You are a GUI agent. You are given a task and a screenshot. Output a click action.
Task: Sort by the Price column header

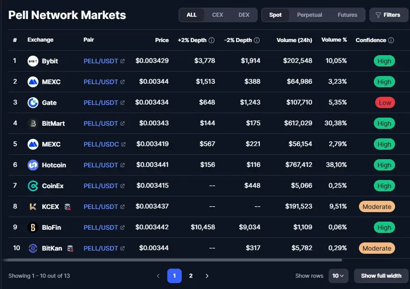tap(162, 40)
